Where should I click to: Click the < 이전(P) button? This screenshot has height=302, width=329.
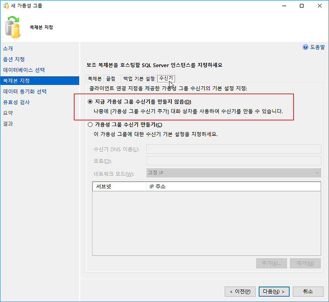point(240,291)
